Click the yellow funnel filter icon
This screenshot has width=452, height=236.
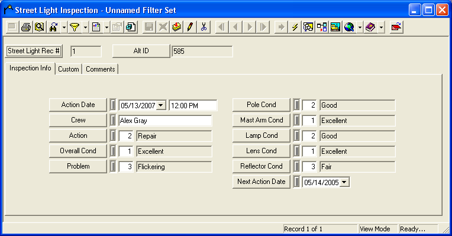(x=75, y=27)
